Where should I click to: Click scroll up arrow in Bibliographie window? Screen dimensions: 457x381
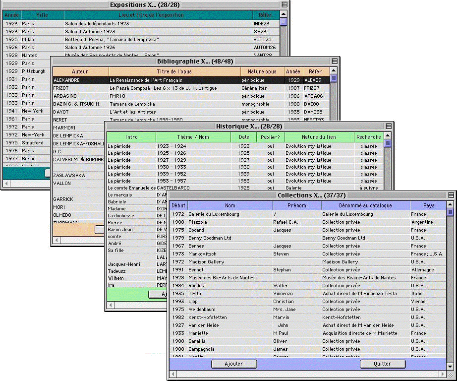[x=334, y=70]
